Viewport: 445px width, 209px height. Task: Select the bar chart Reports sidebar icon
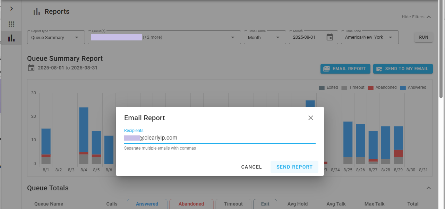click(11, 38)
